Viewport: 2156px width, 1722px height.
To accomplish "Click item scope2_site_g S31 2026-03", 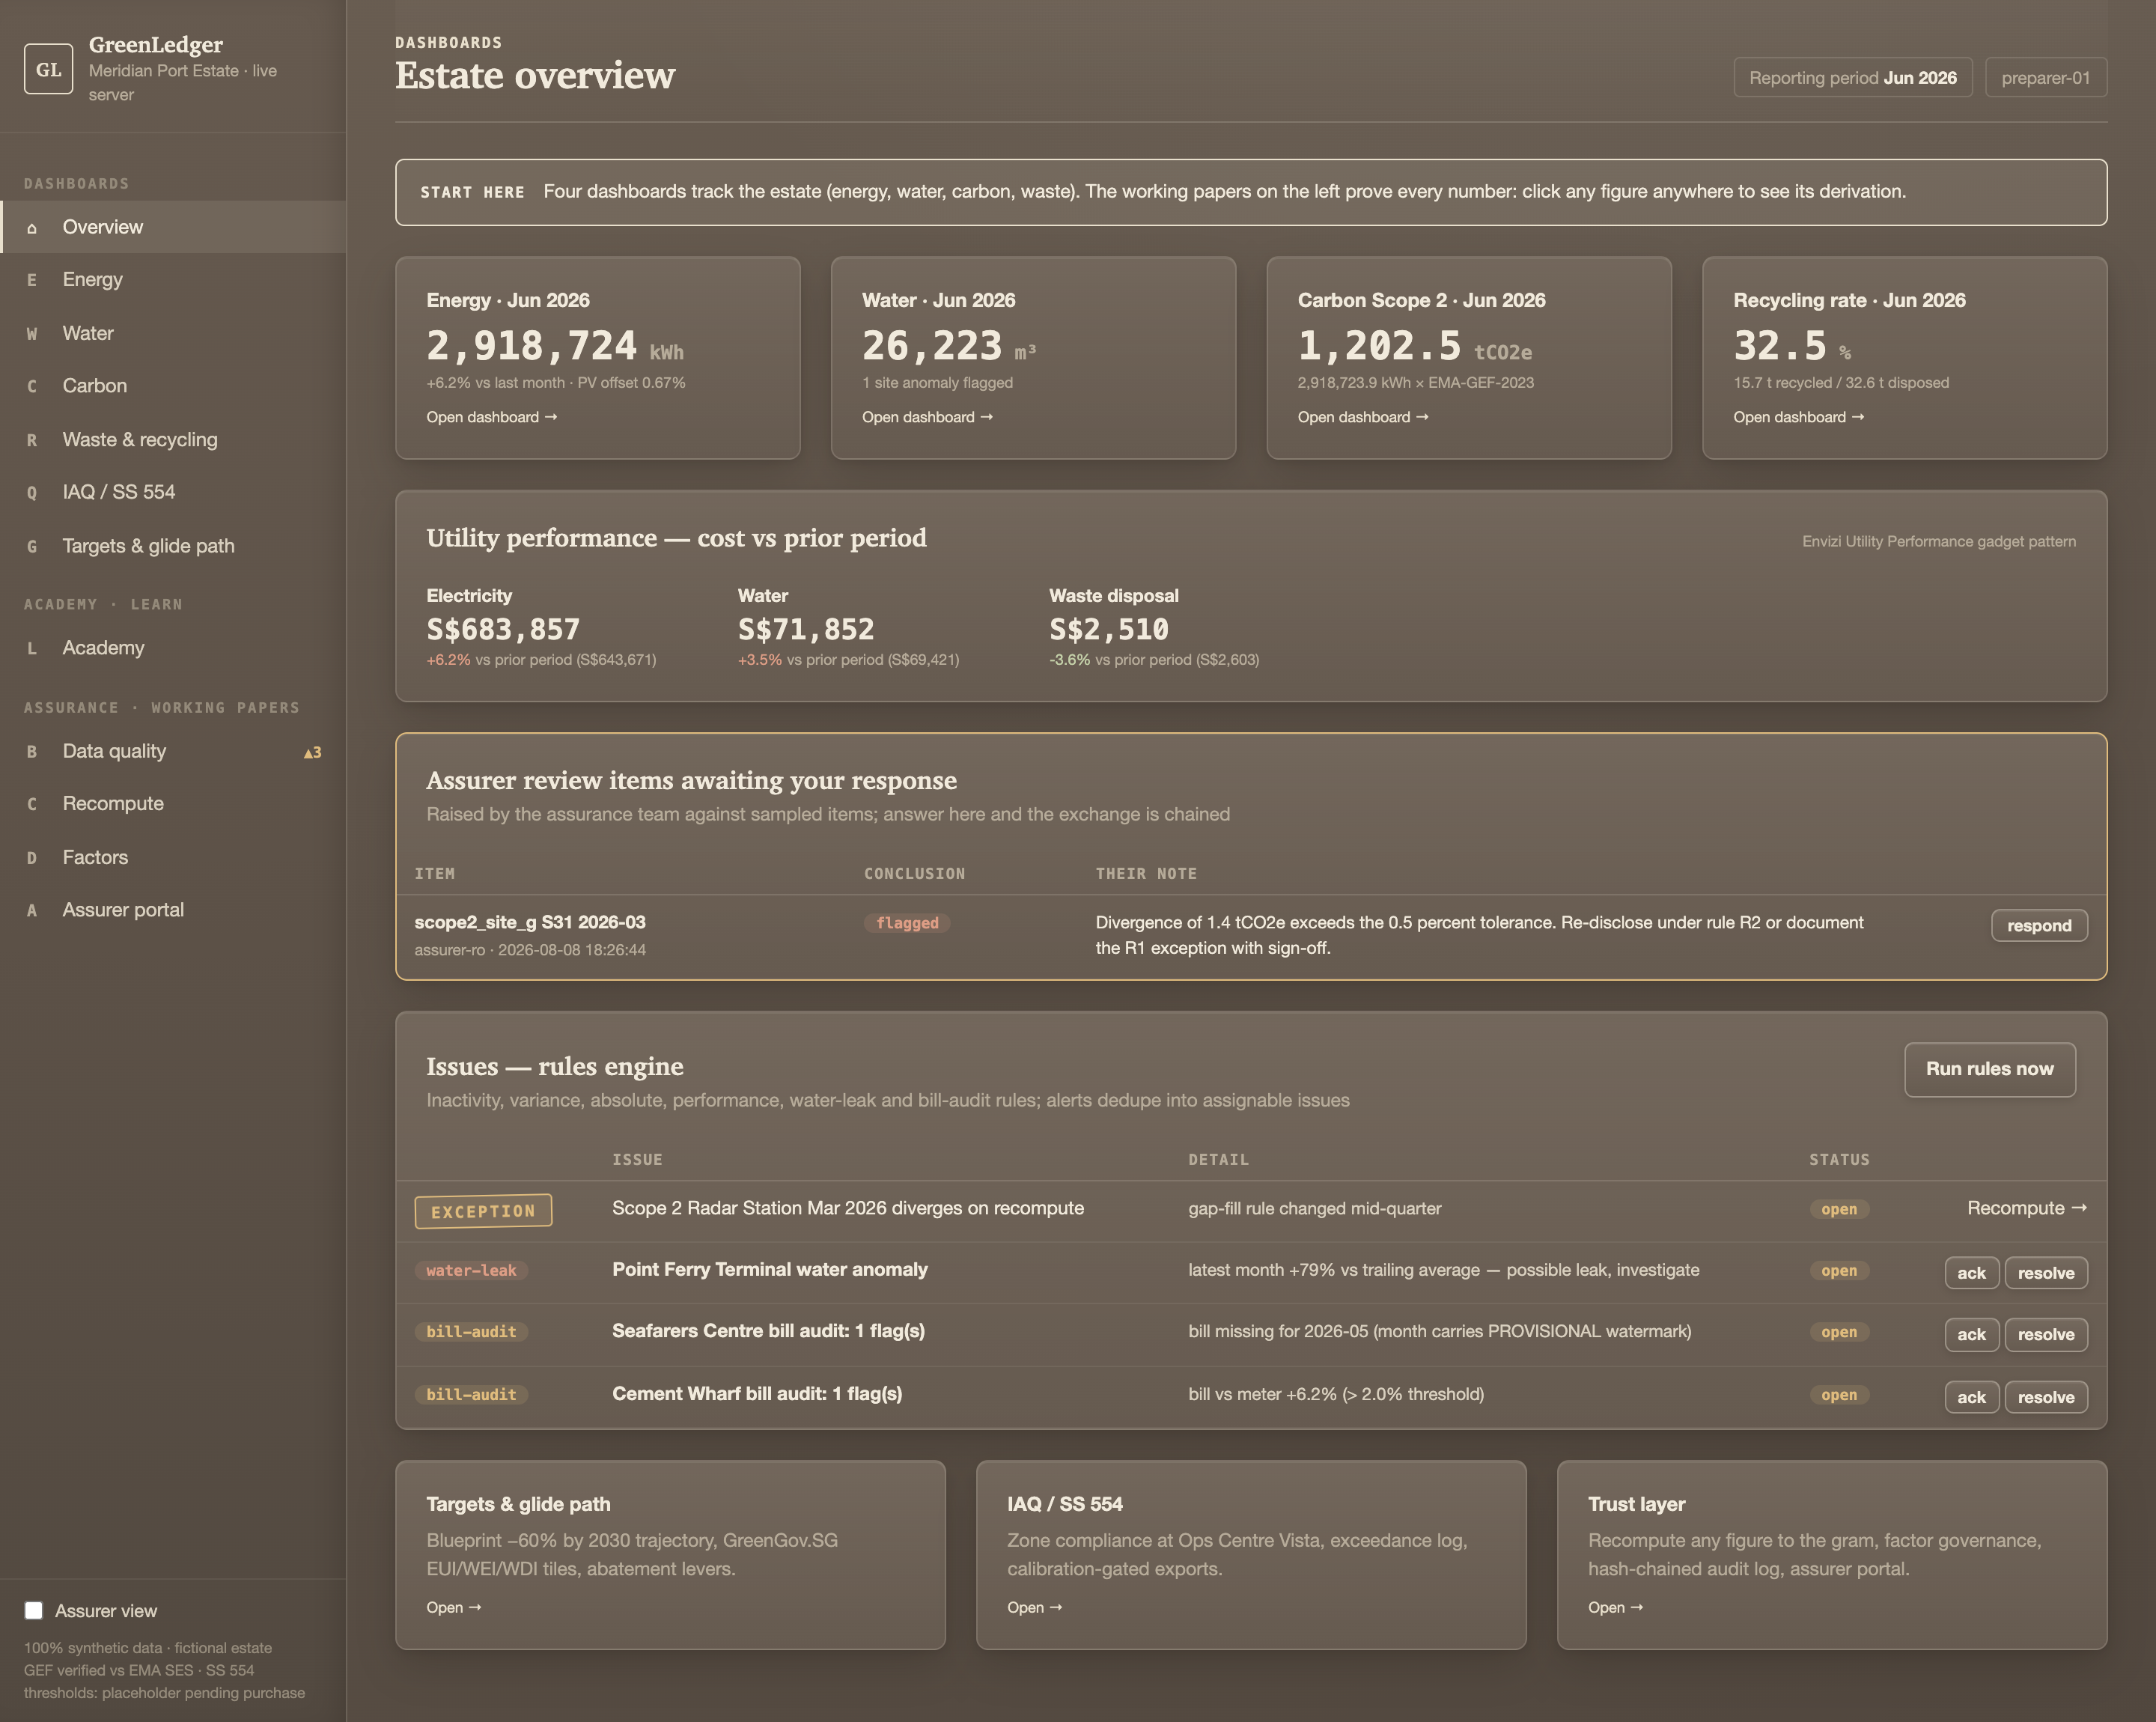I will point(529,922).
